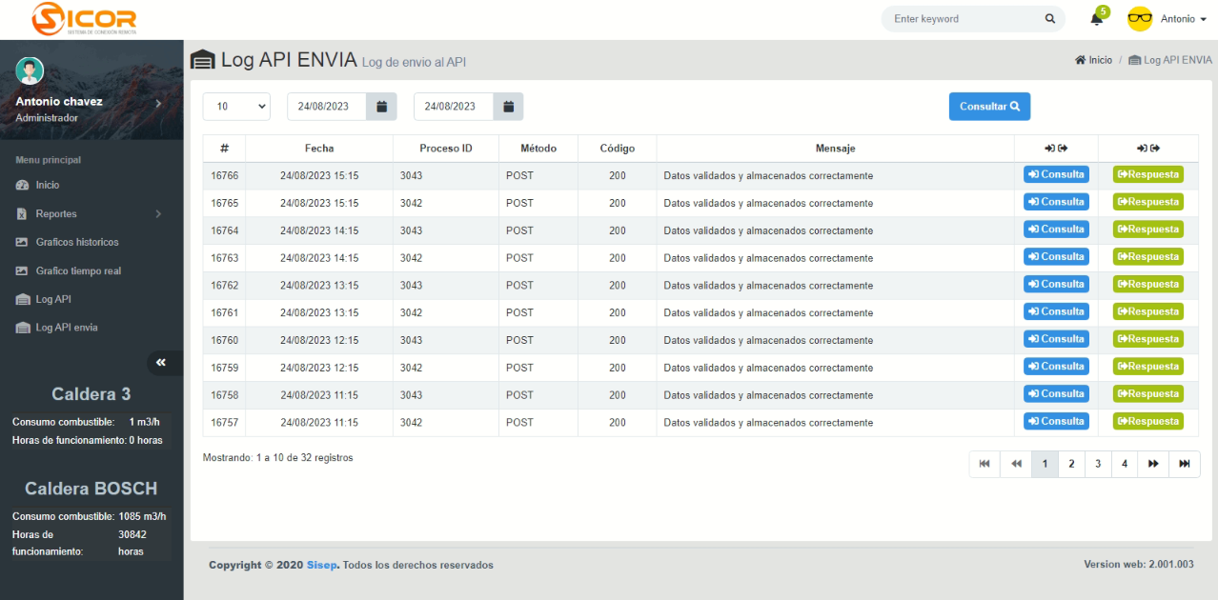Click the search magnifier icon
Viewport: 1218px width, 600px height.
tap(1049, 19)
